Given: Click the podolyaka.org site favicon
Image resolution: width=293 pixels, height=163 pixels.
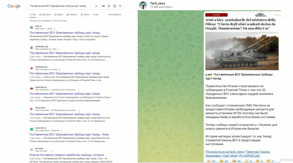Looking at the screenshot, I should [32, 48].
